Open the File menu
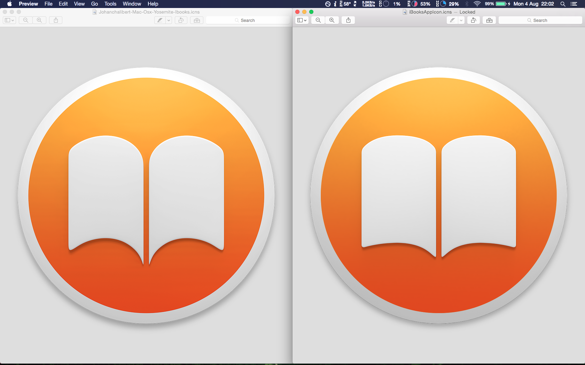 [48, 4]
